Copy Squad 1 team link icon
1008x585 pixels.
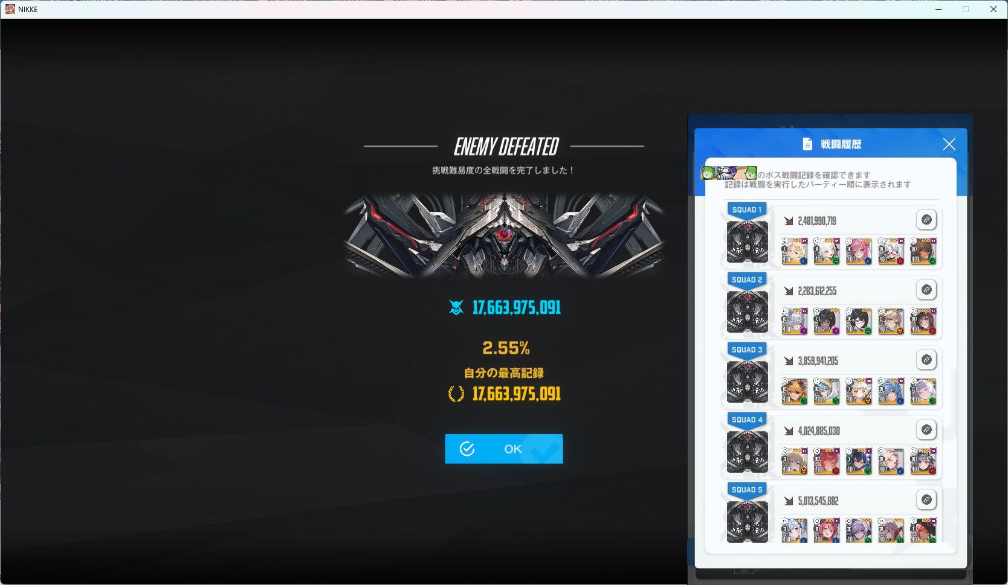[x=926, y=220]
